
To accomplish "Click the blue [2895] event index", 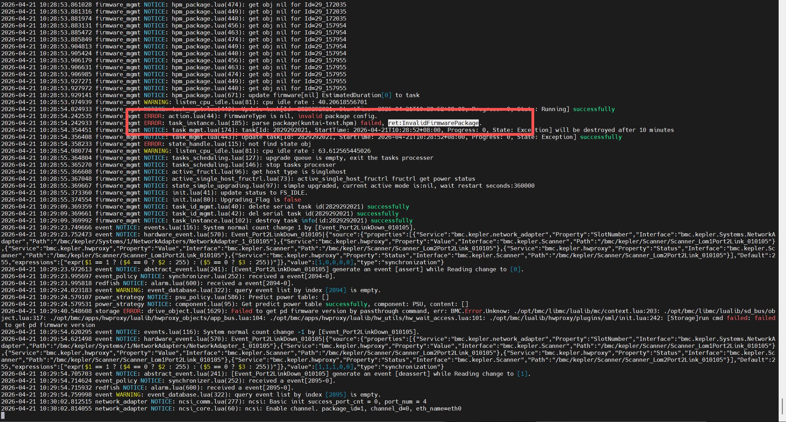I will click(x=336, y=394).
